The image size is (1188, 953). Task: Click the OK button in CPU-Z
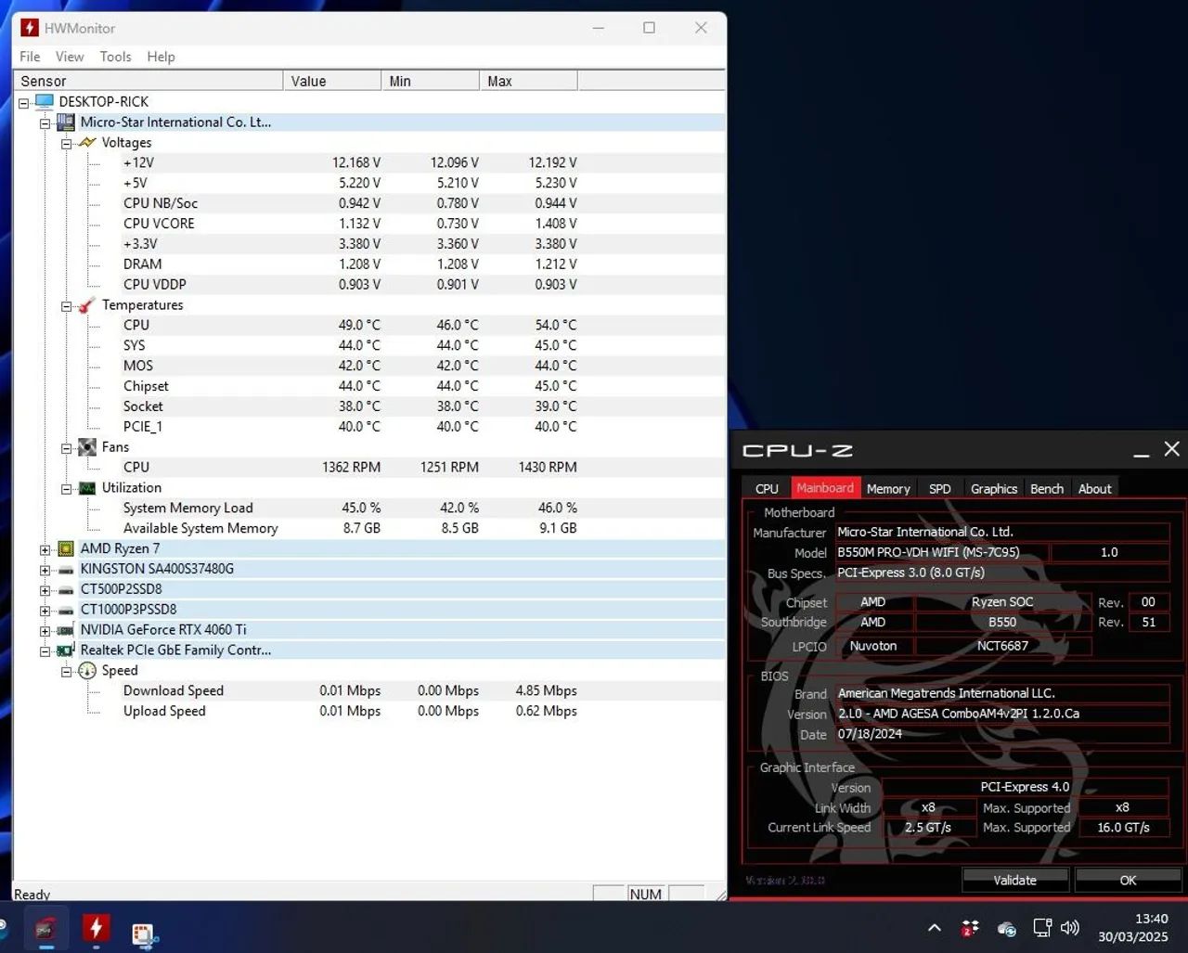tap(1128, 880)
